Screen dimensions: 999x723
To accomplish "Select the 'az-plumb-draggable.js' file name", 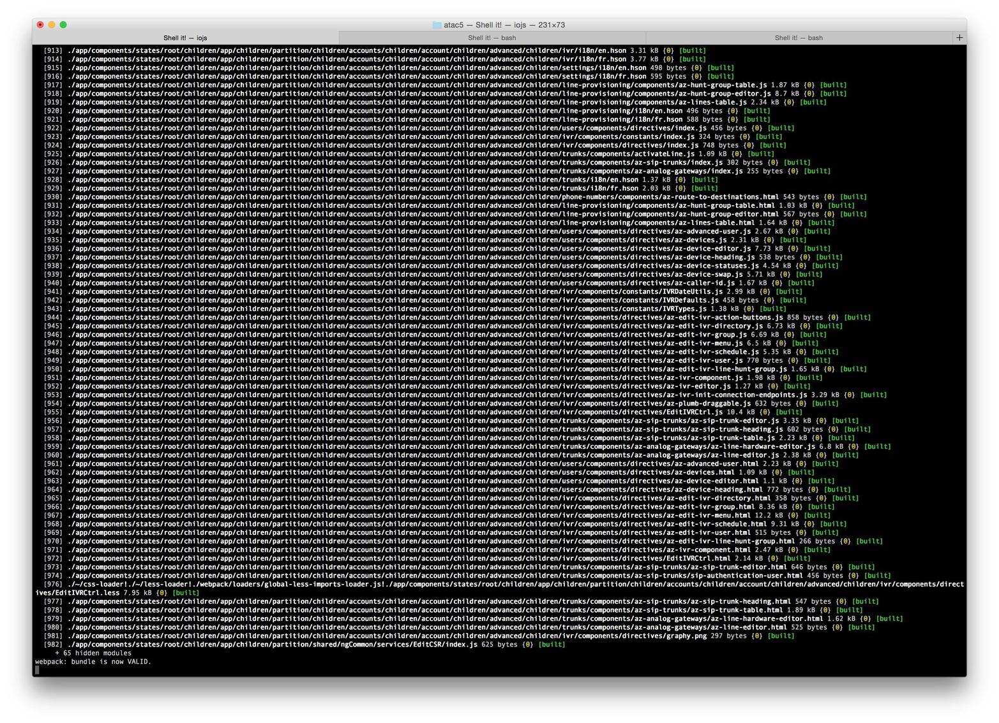I will (x=709, y=403).
